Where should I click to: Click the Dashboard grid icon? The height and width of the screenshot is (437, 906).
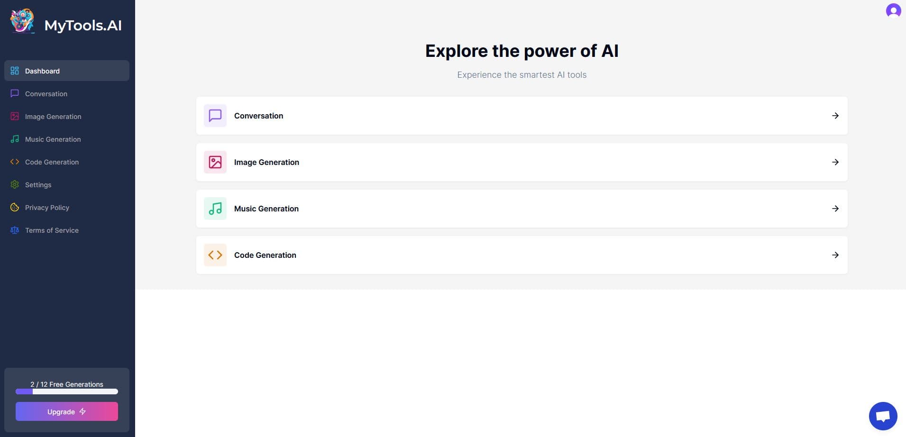[x=14, y=71]
